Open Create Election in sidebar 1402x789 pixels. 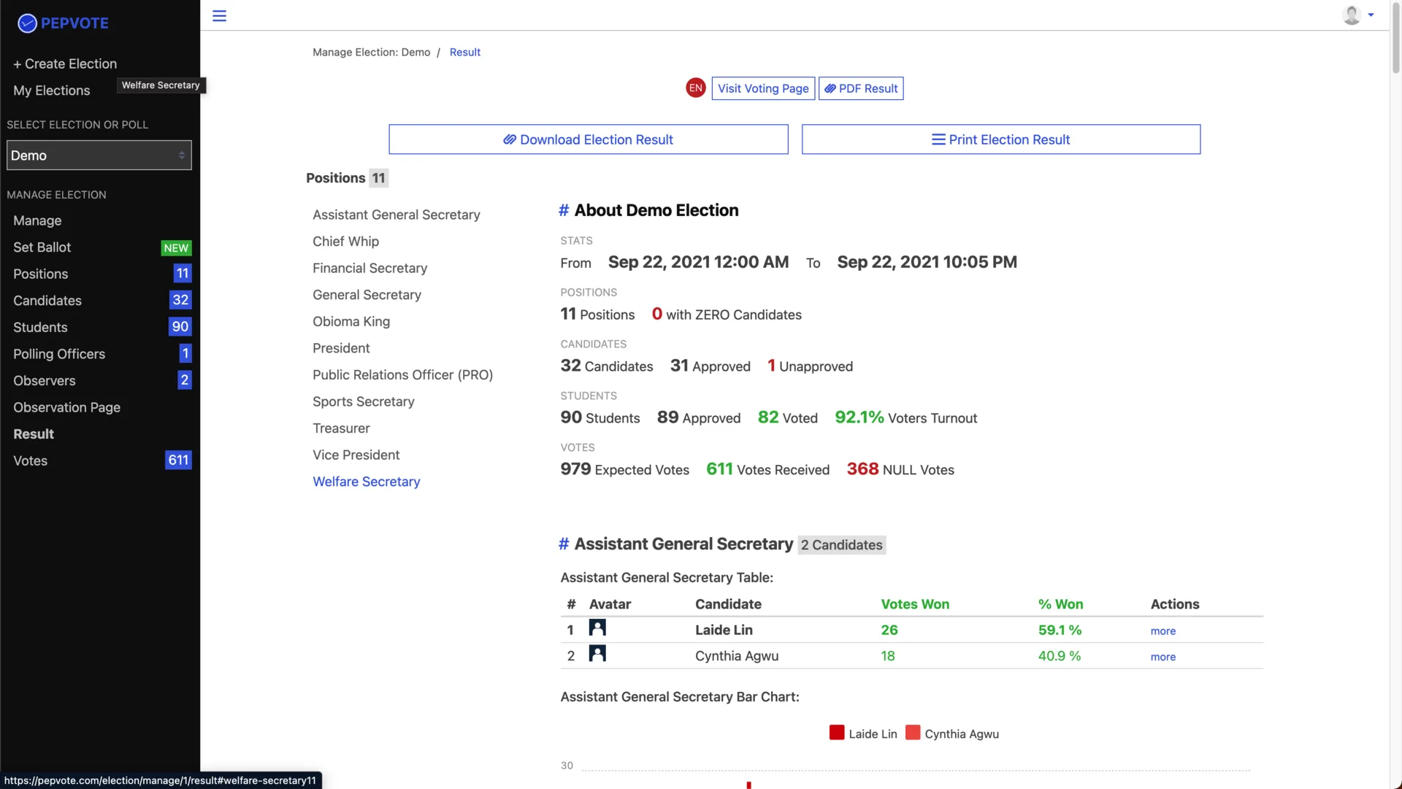pos(65,63)
